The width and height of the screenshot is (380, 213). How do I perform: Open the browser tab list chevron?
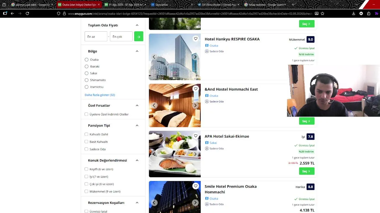(x=357, y=4)
